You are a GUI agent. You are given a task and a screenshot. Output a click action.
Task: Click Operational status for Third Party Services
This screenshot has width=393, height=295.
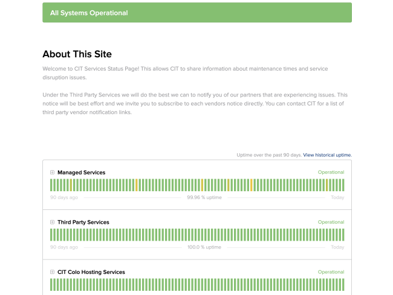(x=331, y=222)
